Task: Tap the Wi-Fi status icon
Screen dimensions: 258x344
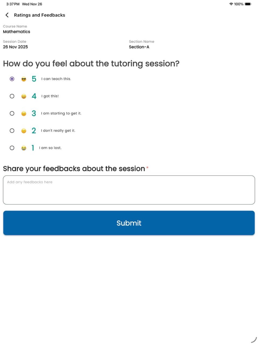Action: click(231, 4)
